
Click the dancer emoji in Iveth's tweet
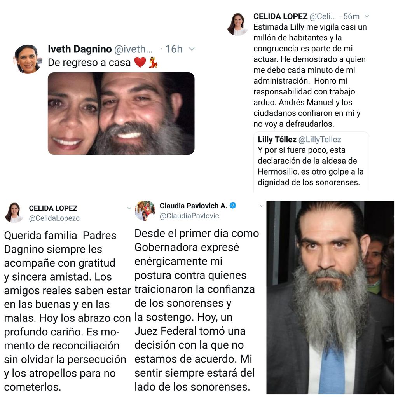(x=153, y=62)
